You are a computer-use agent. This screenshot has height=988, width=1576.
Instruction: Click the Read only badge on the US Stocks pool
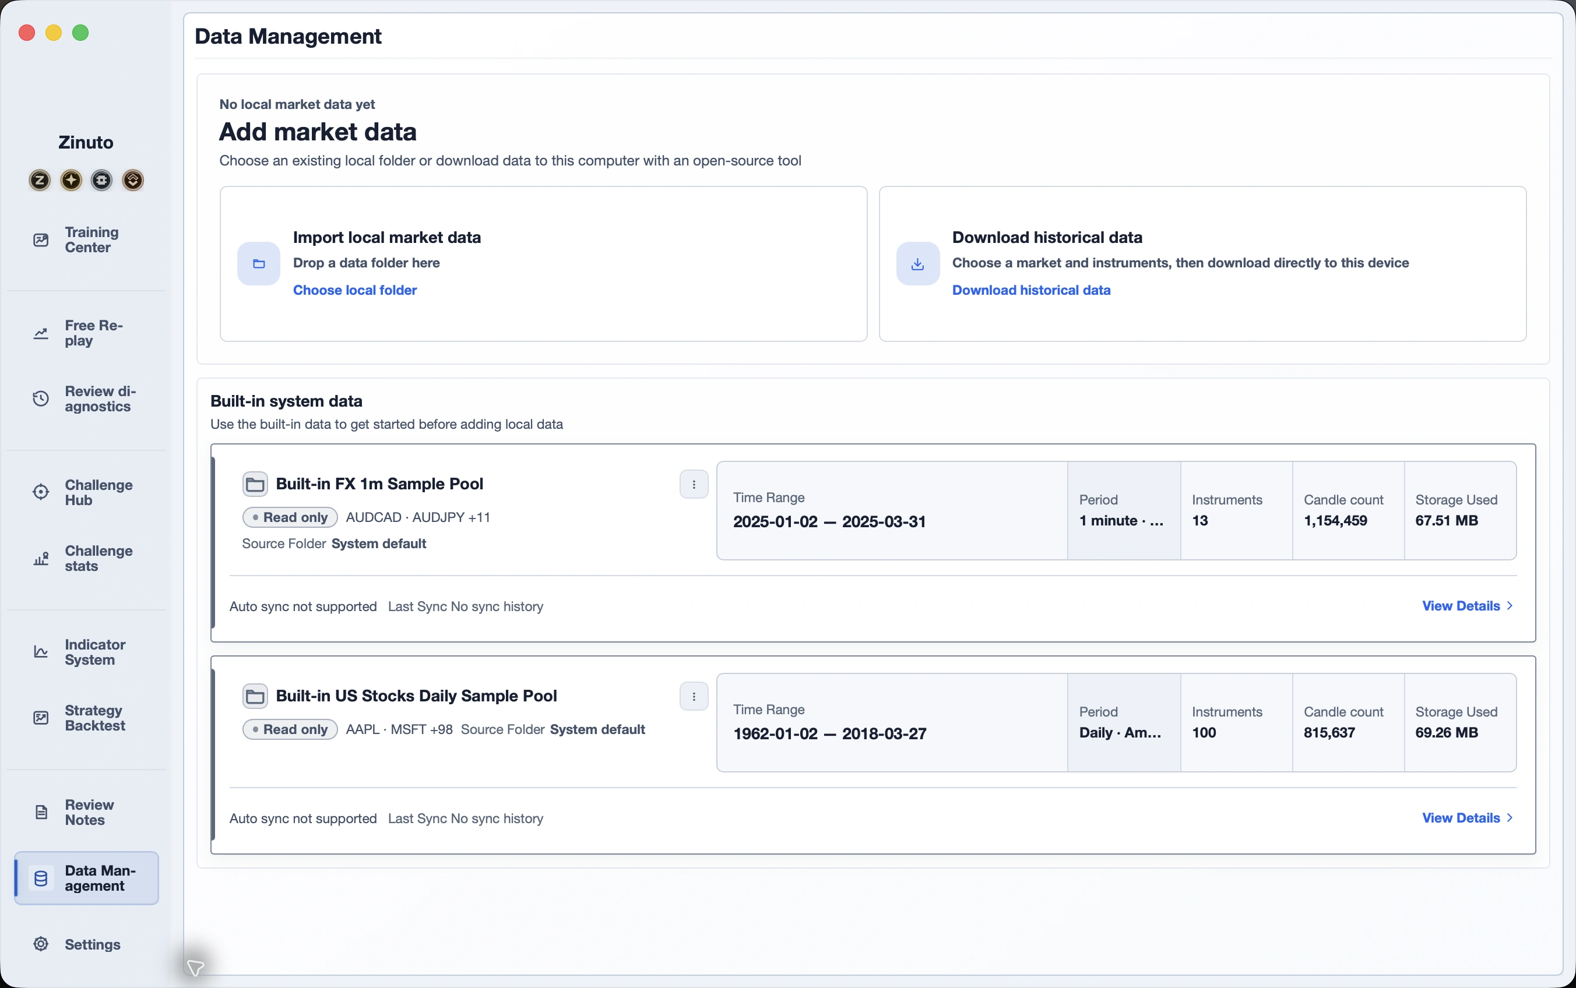pos(290,729)
